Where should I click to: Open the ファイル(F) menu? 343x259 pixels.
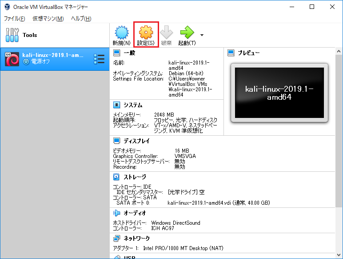pyautogui.click(x=14, y=19)
